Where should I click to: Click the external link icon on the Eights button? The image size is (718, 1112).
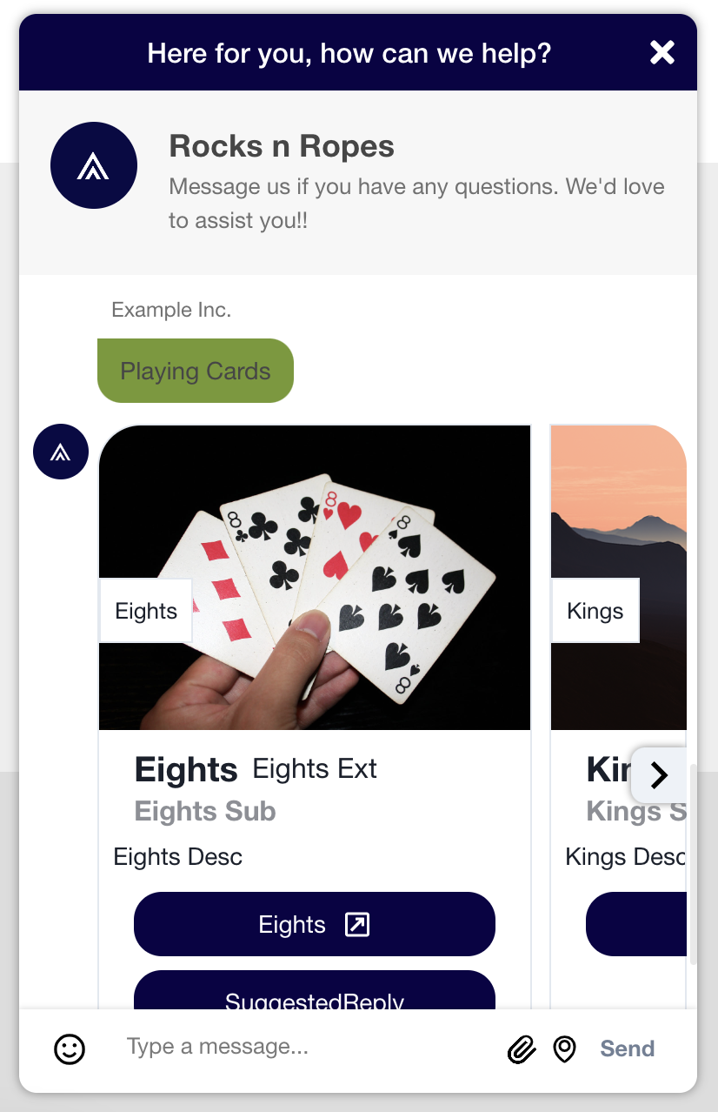click(357, 924)
